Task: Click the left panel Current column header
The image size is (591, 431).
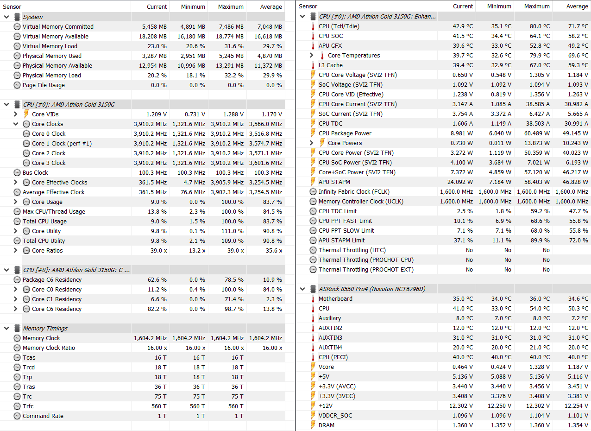Action: [151, 6]
